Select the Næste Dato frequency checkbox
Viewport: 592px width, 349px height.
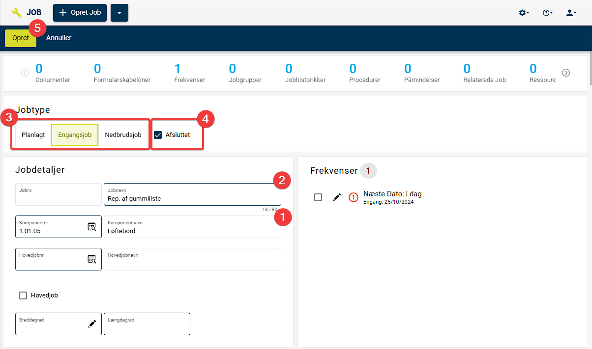point(318,197)
